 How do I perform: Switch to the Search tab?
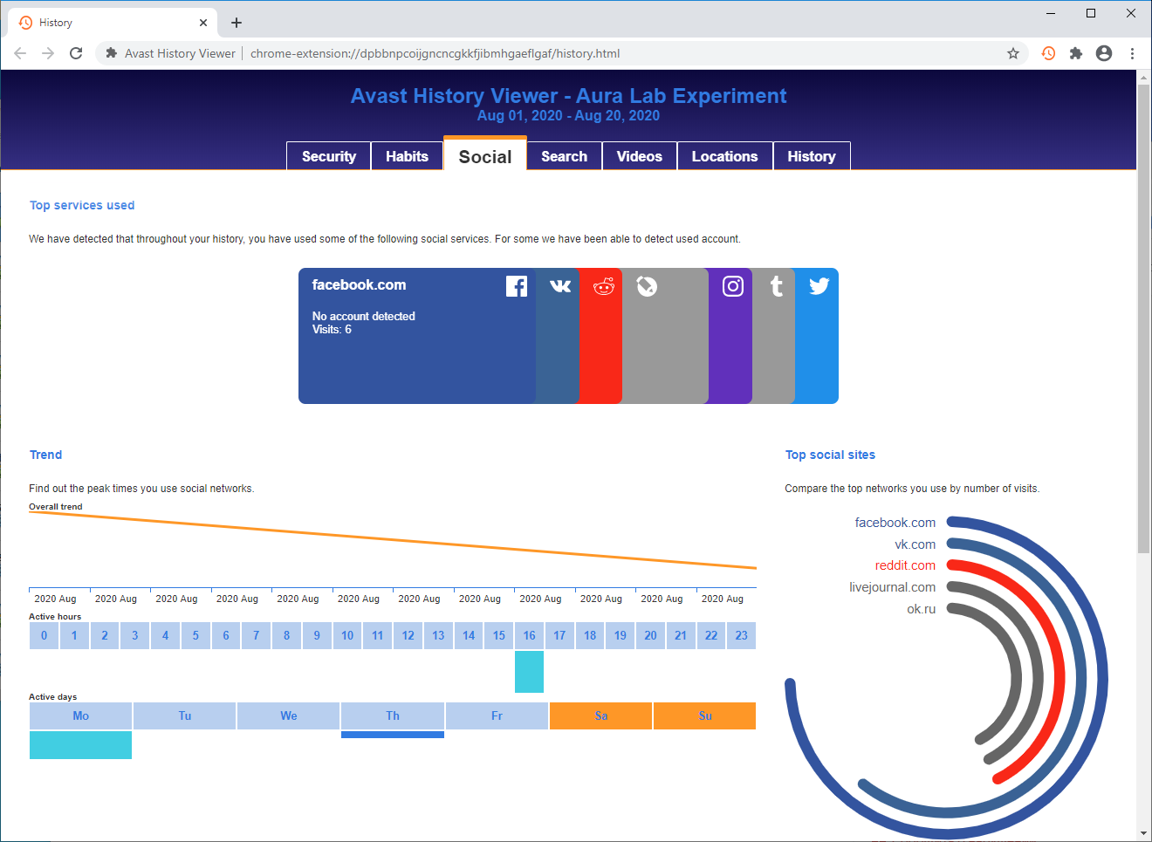point(564,156)
